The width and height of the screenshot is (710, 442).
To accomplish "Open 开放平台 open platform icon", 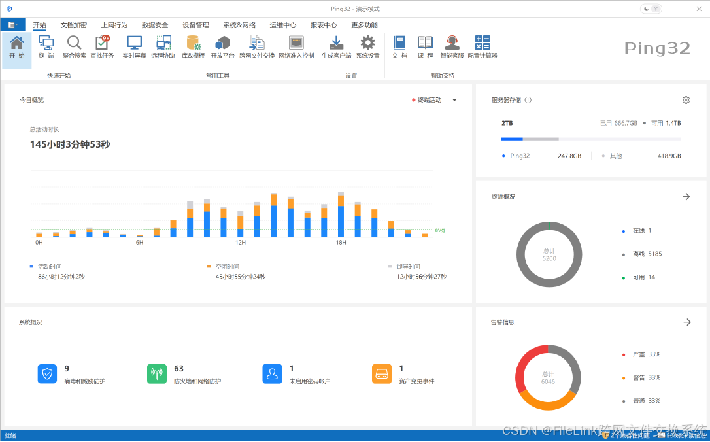I will tap(222, 47).
